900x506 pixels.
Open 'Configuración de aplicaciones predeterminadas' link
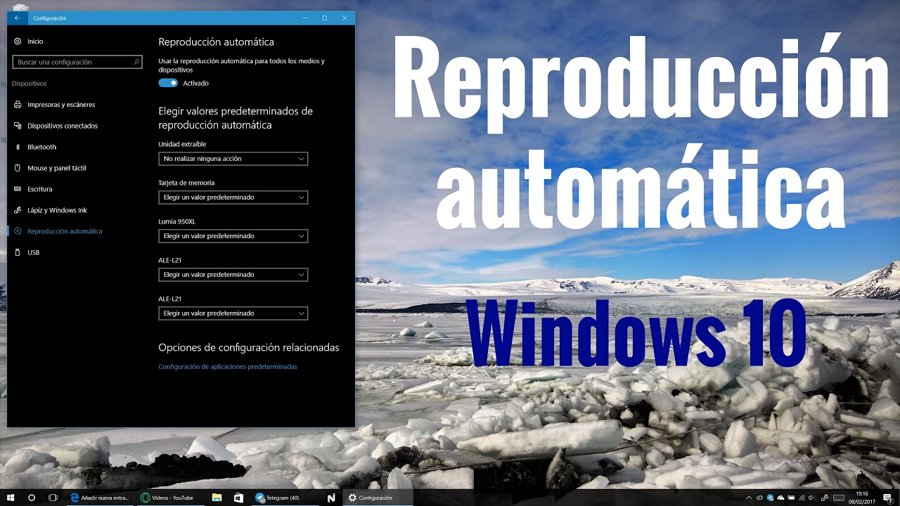[x=228, y=367]
